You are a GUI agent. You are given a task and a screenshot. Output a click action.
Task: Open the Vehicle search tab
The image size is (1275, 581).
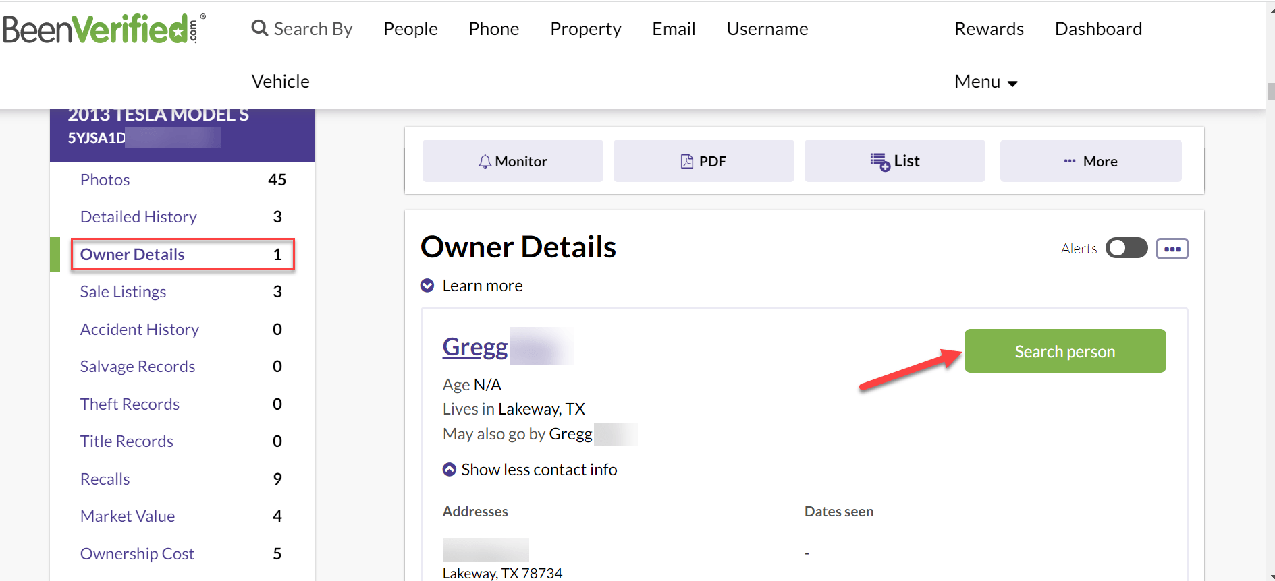[x=281, y=82]
